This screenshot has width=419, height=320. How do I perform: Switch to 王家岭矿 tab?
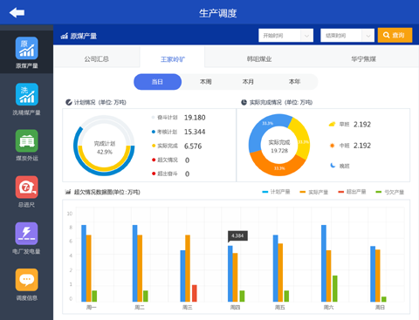pos(173,59)
